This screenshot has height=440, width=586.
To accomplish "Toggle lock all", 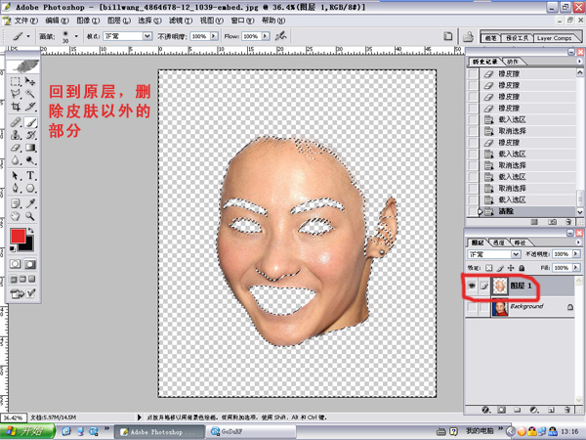I will pyautogui.click(x=522, y=268).
